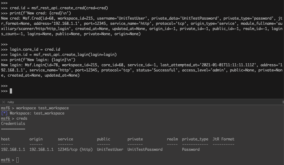Click the 'JtR Format' column header
284x165 pixels.
pyautogui.click(x=223, y=139)
